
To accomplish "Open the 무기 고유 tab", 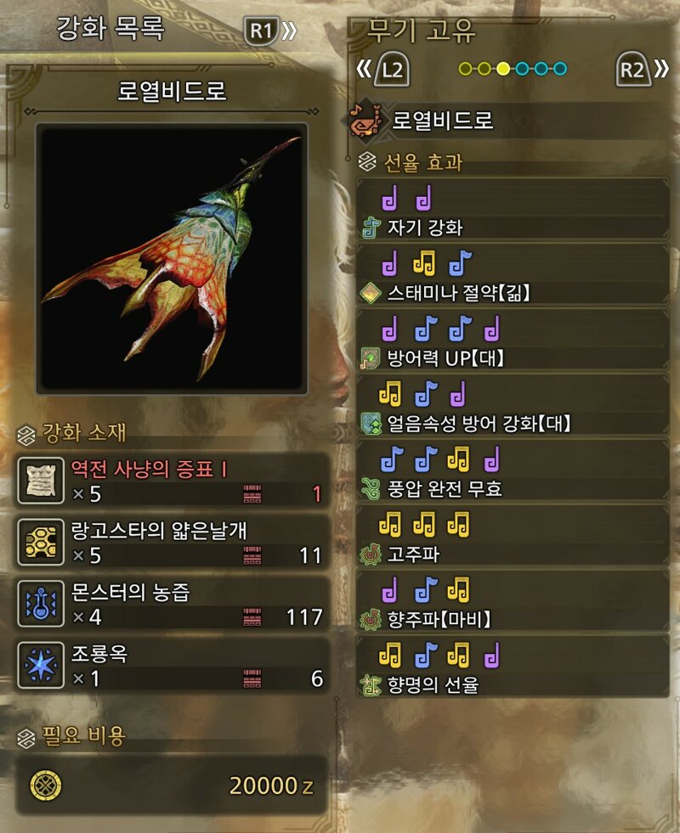I will coord(421,30).
